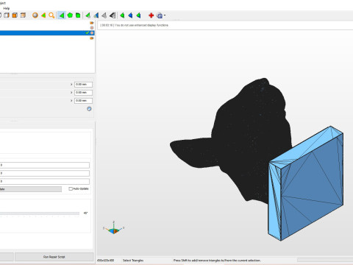Click the green triangle icon left of the red plus

pyautogui.click(x=138, y=15)
